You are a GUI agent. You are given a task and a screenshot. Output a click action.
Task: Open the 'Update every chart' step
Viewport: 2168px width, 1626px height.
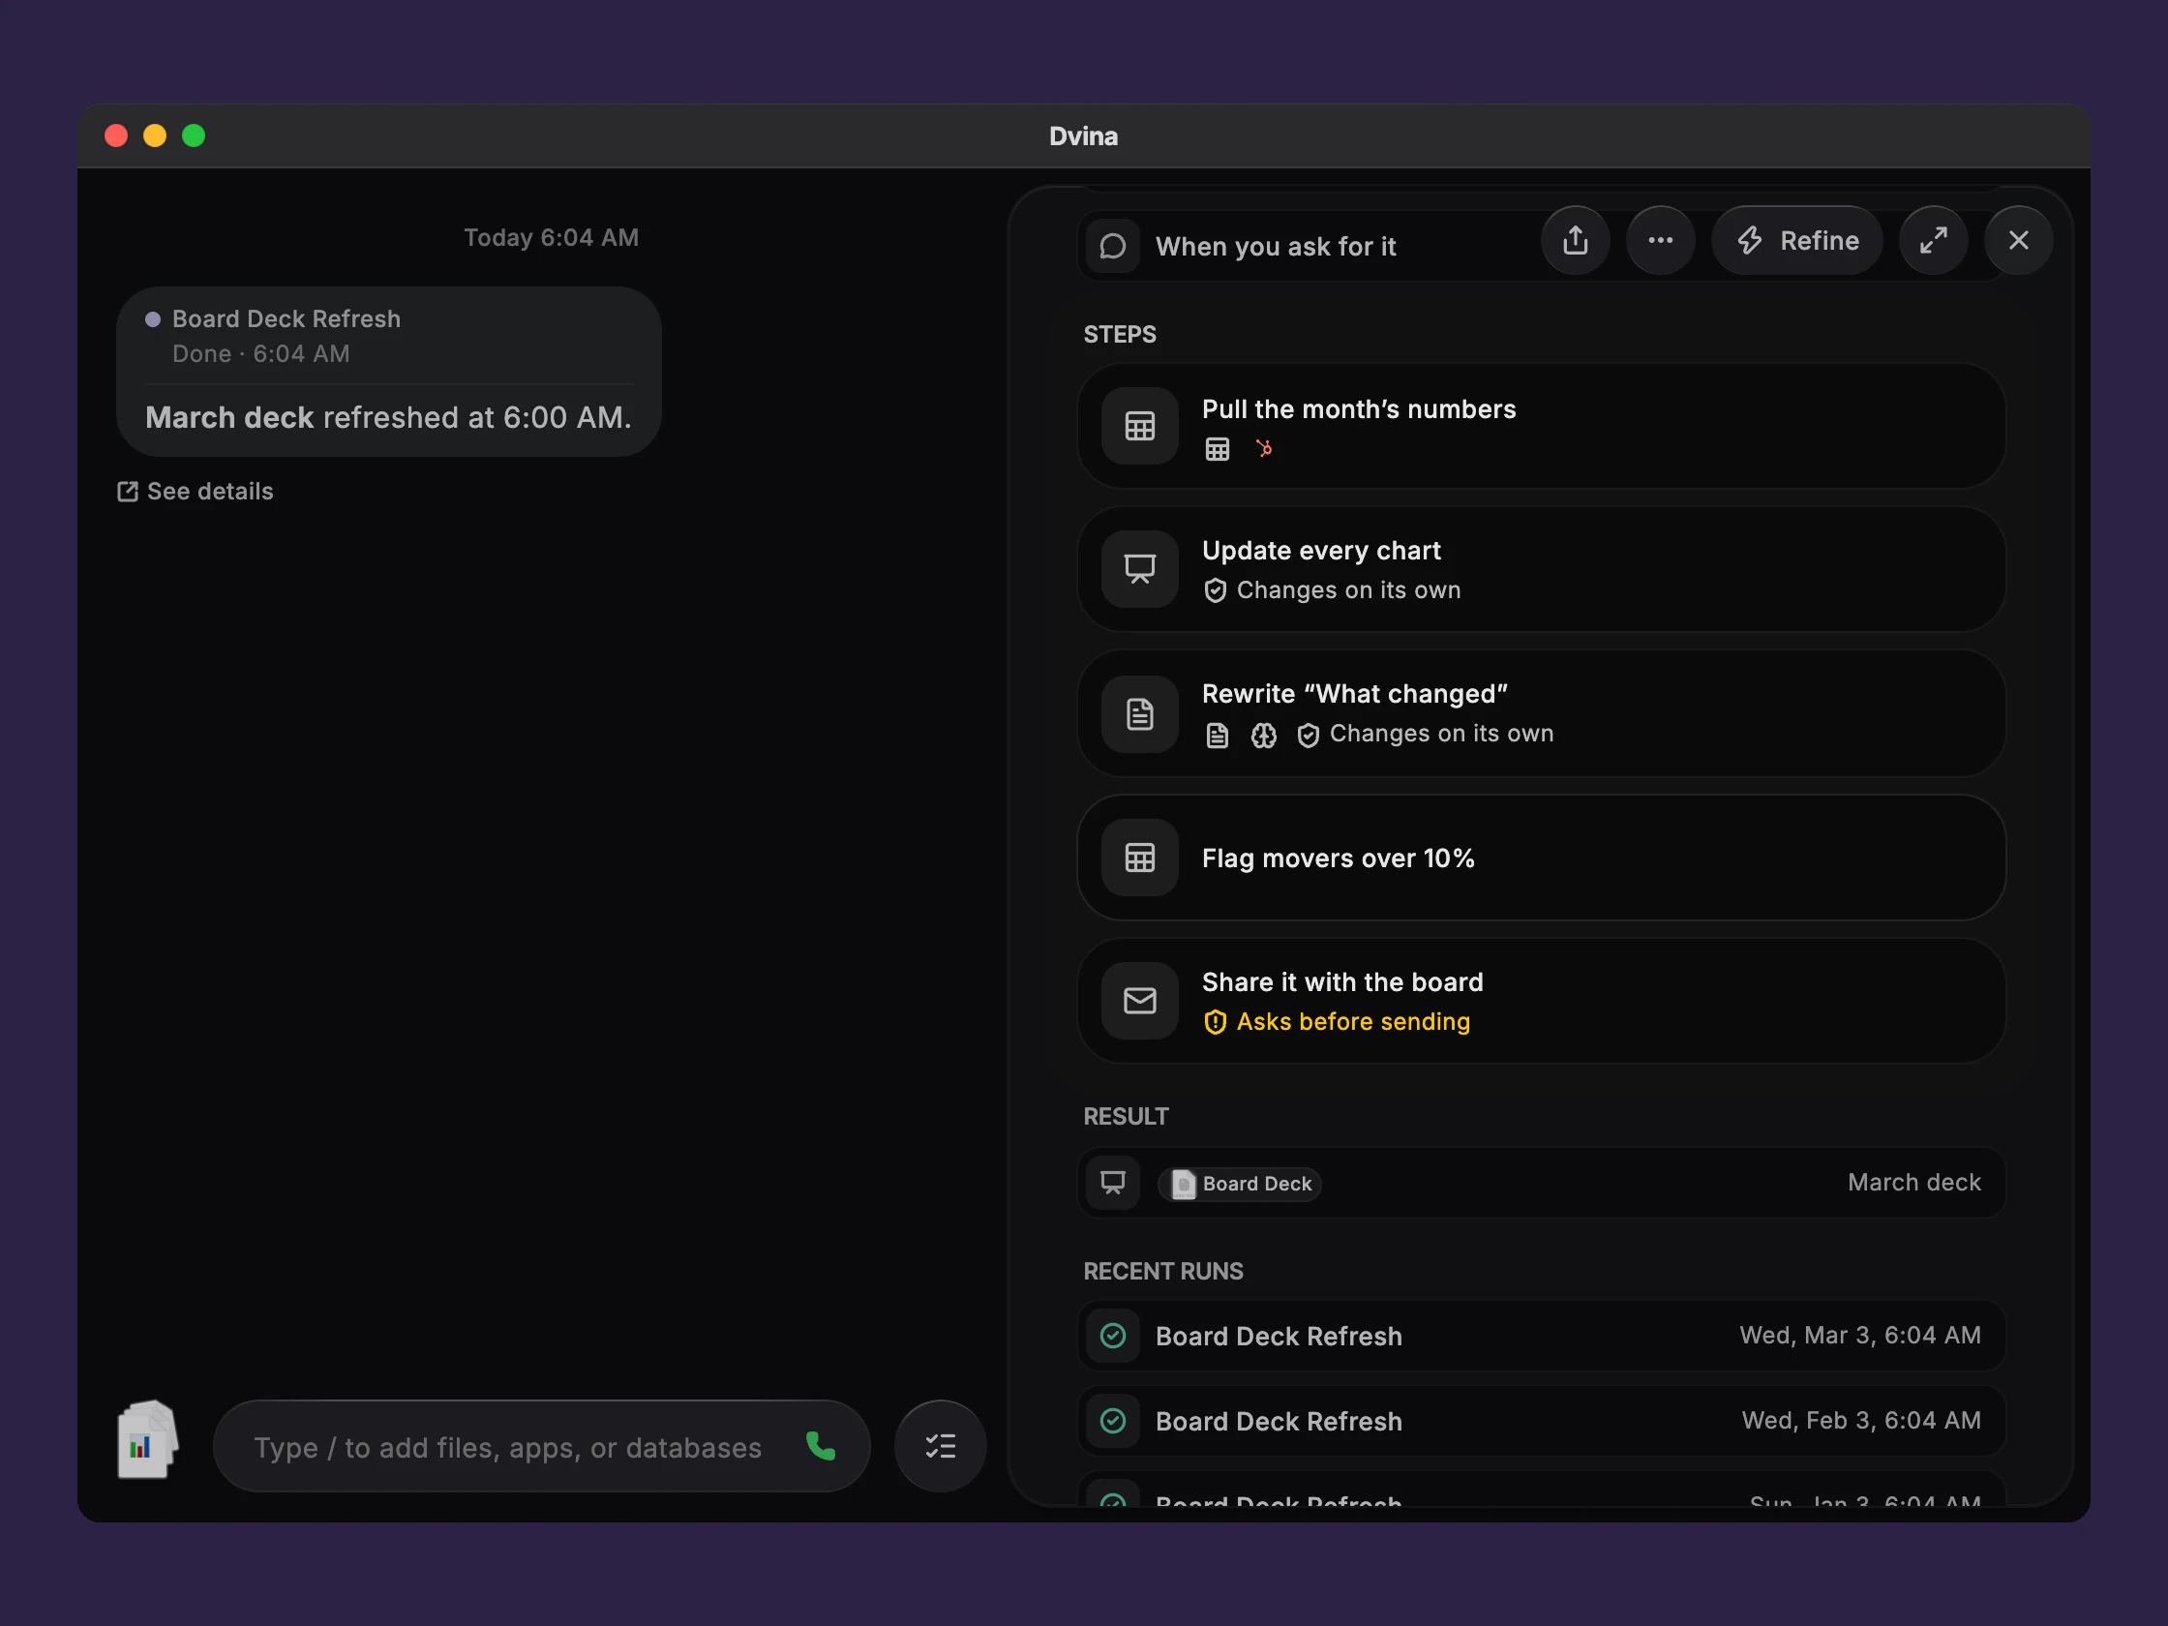[x=1541, y=569]
